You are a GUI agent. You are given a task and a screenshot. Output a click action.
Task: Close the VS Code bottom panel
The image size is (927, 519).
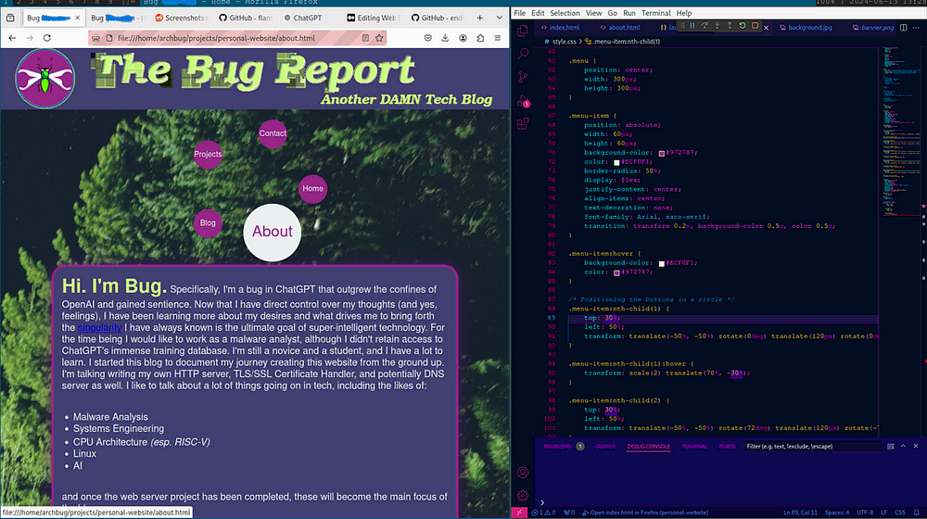(x=916, y=447)
